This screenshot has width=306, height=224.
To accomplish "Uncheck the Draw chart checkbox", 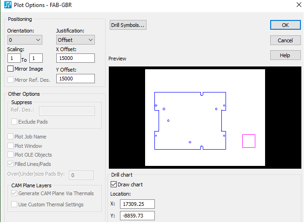I will coord(114,184).
